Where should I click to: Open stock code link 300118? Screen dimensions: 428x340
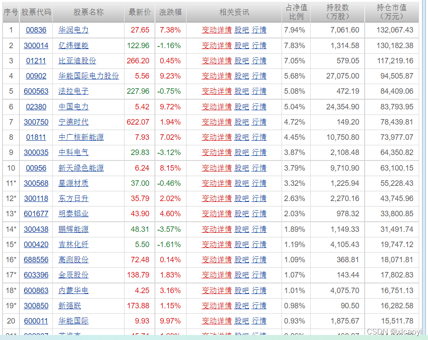(36, 199)
